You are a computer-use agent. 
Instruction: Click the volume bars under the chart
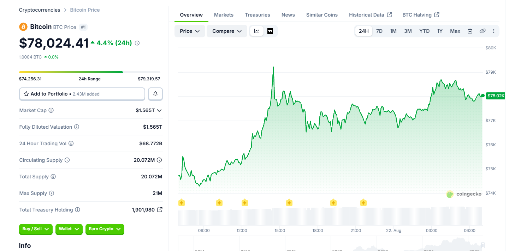pyautogui.click(x=330, y=216)
